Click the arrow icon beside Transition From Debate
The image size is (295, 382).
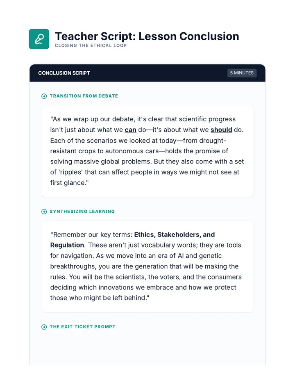tap(44, 96)
